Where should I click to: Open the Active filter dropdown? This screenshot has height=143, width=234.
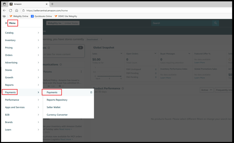[206, 90]
